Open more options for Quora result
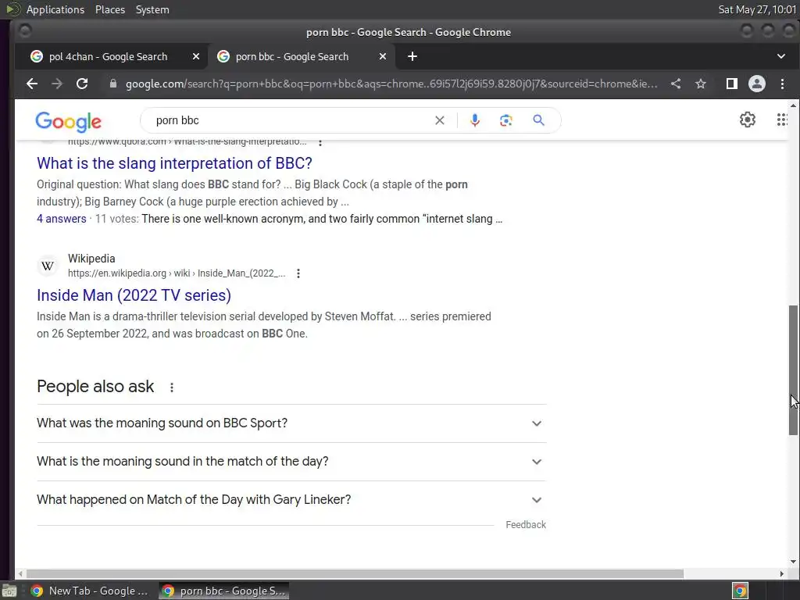800x600 pixels. (320, 142)
